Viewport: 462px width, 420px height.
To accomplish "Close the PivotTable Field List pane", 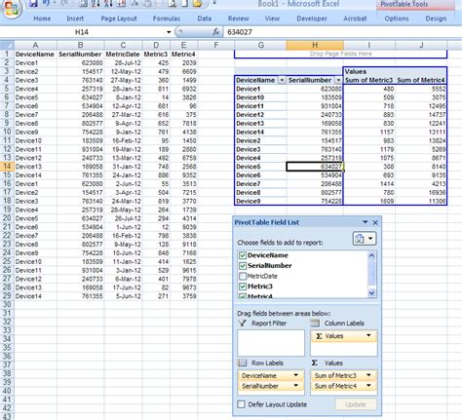I will (375, 222).
